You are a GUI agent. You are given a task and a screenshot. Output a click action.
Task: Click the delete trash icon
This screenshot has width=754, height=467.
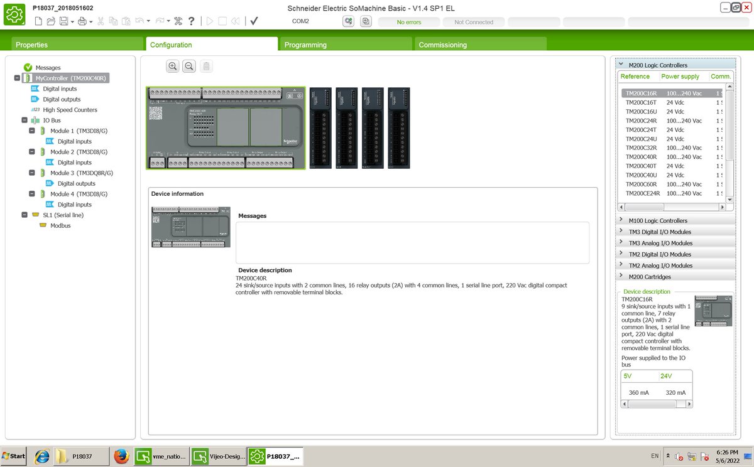206,66
